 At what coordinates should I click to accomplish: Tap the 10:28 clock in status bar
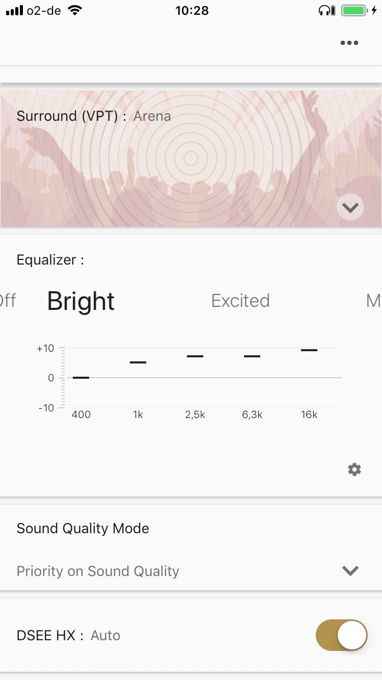(x=192, y=10)
